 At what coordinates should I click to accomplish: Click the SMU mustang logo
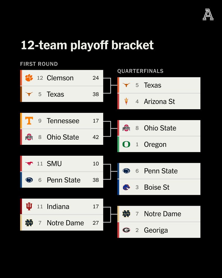coord(29,163)
